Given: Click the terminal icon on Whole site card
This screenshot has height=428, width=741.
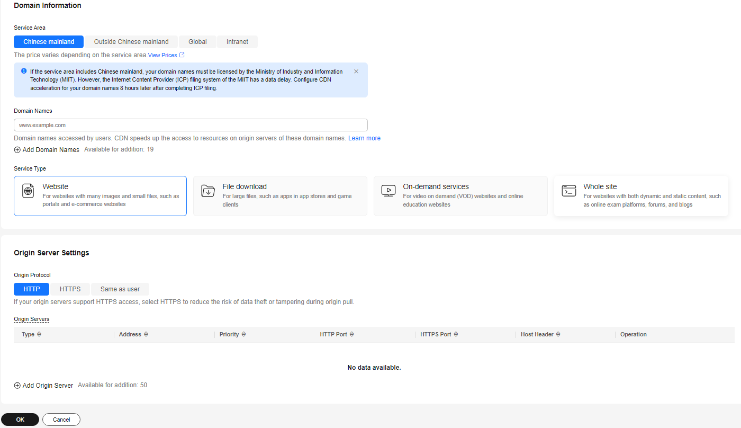Looking at the screenshot, I should [x=569, y=191].
